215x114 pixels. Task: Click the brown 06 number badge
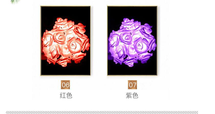click(66, 85)
